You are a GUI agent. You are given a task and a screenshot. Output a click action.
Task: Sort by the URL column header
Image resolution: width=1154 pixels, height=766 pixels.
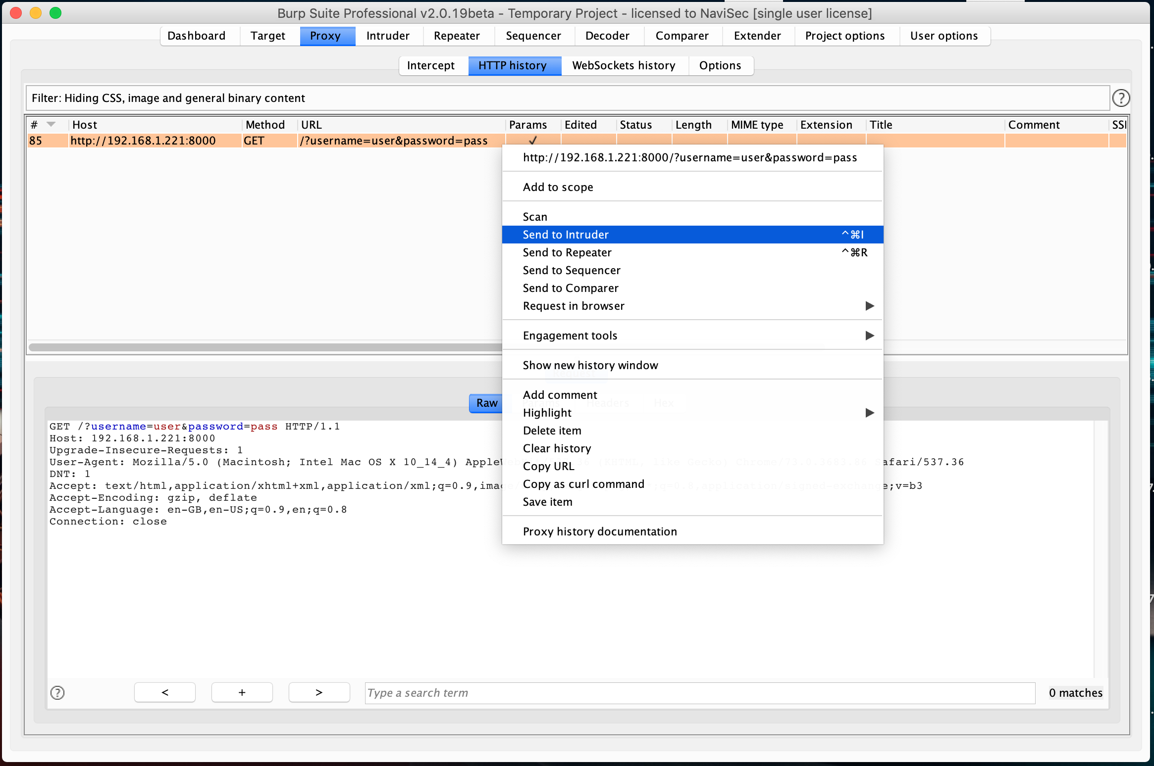point(401,125)
